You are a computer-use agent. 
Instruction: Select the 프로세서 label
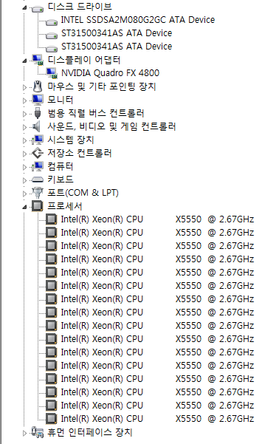coord(64,206)
